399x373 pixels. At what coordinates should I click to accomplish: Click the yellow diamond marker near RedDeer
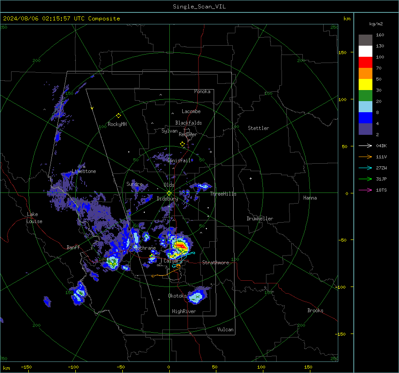(183, 144)
